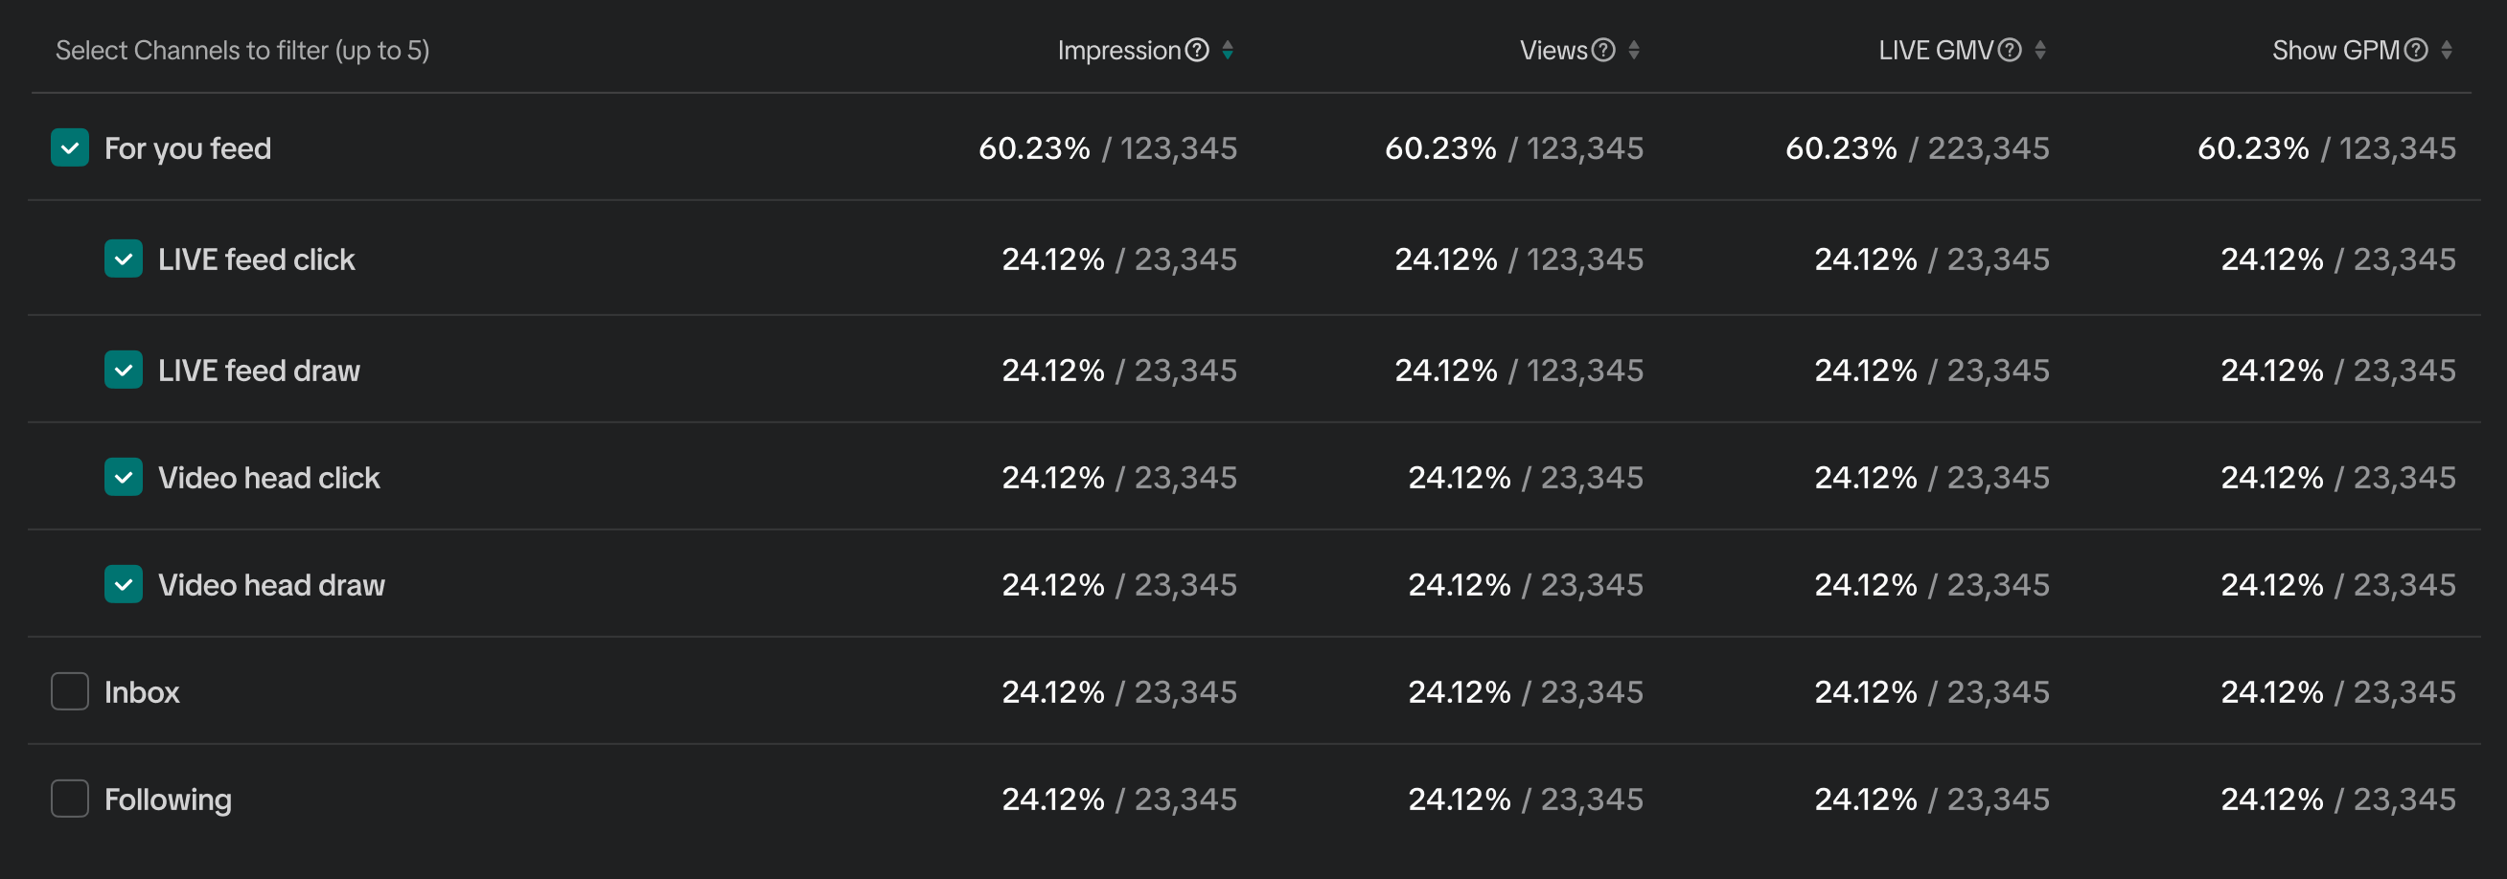Uncheck the For you feed checkbox

(x=70, y=148)
